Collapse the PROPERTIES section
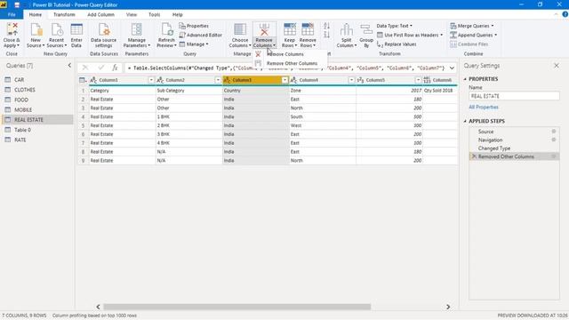Image resolution: width=569 pixels, height=320 pixels. (x=465, y=79)
